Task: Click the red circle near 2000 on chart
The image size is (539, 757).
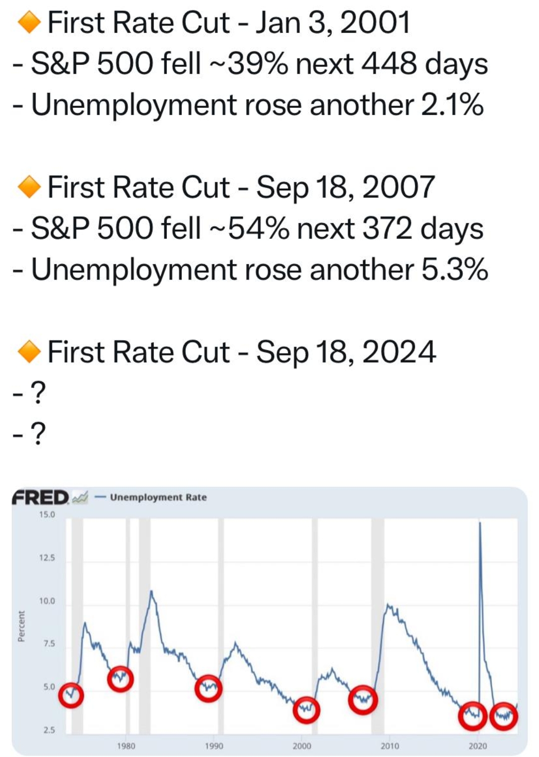Action: pos(306,710)
